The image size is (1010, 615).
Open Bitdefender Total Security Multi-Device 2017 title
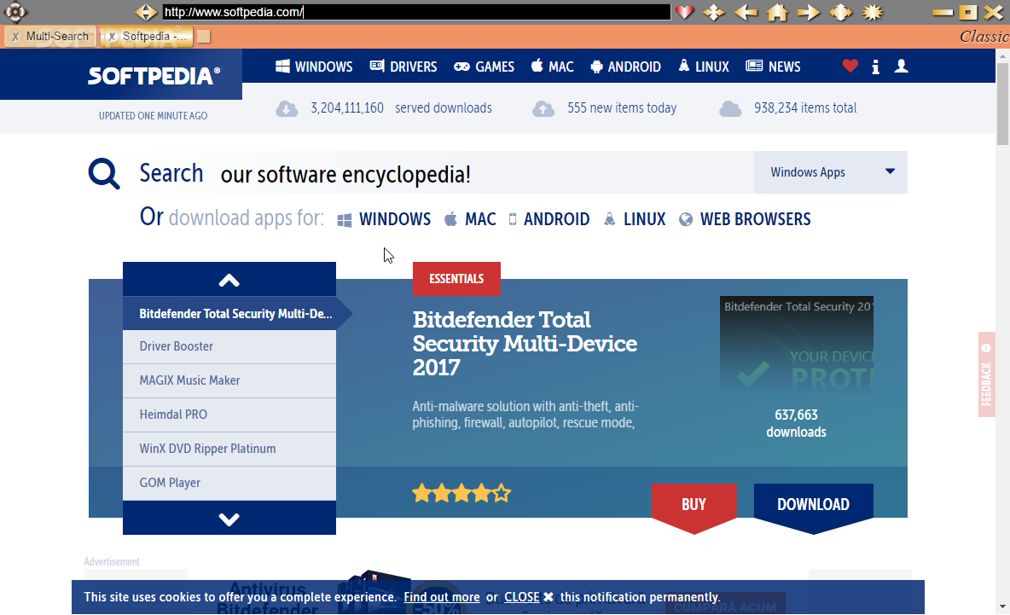(525, 344)
